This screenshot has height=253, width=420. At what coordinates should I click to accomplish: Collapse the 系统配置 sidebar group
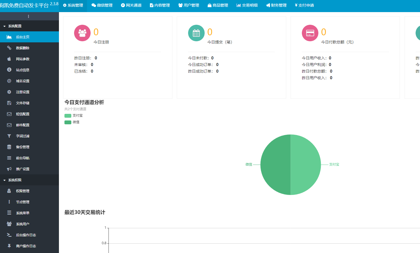pyautogui.click(x=15, y=26)
